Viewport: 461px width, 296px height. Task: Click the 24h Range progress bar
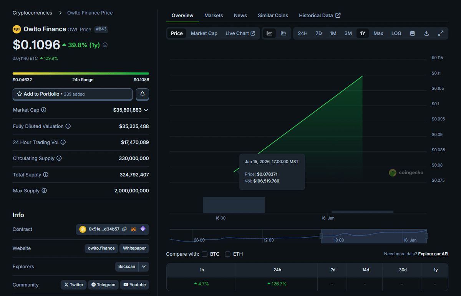pyautogui.click(x=81, y=73)
